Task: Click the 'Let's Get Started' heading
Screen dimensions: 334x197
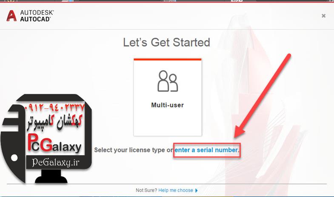Action: tap(166, 42)
